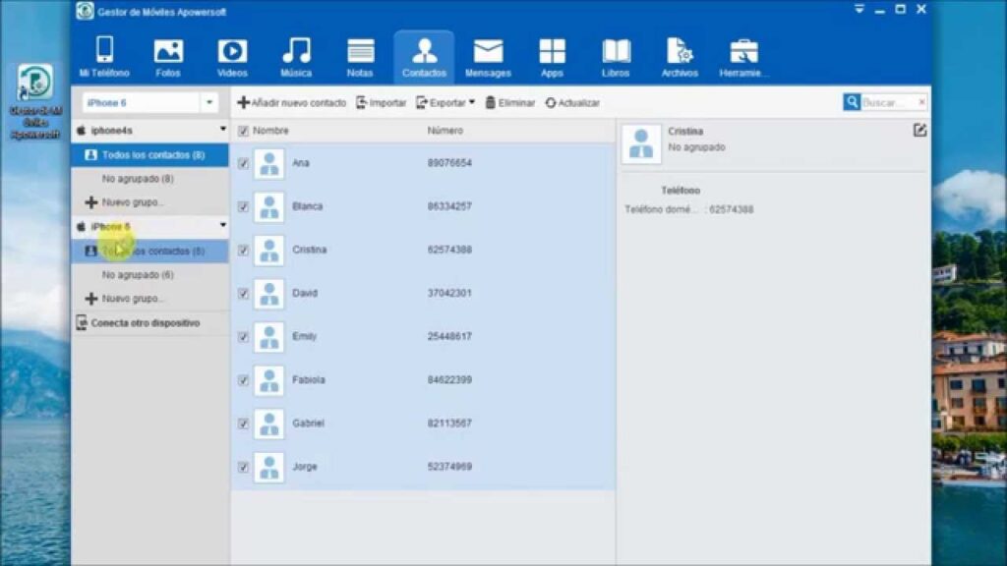Screen dimensions: 1007x566
Task: Toggle the checkbox for contact David
Action: (243, 294)
